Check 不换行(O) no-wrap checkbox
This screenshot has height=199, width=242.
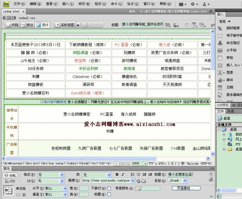(109, 188)
